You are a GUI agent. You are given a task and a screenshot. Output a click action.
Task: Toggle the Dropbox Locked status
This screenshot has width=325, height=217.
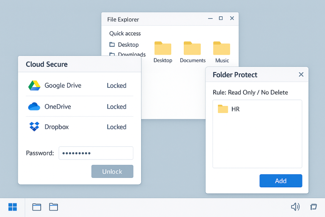click(116, 127)
